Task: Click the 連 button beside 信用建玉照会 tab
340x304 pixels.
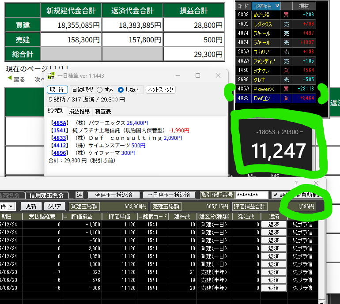Action: pyautogui.click(x=79, y=195)
